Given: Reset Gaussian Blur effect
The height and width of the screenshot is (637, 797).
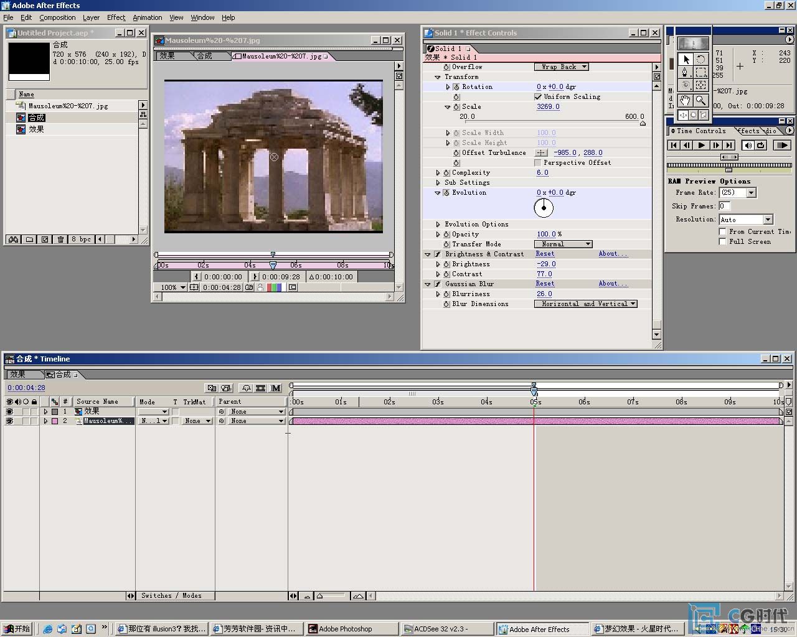Looking at the screenshot, I should (x=545, y=284).
